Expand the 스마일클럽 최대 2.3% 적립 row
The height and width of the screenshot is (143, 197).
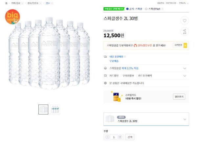[146, 68]
